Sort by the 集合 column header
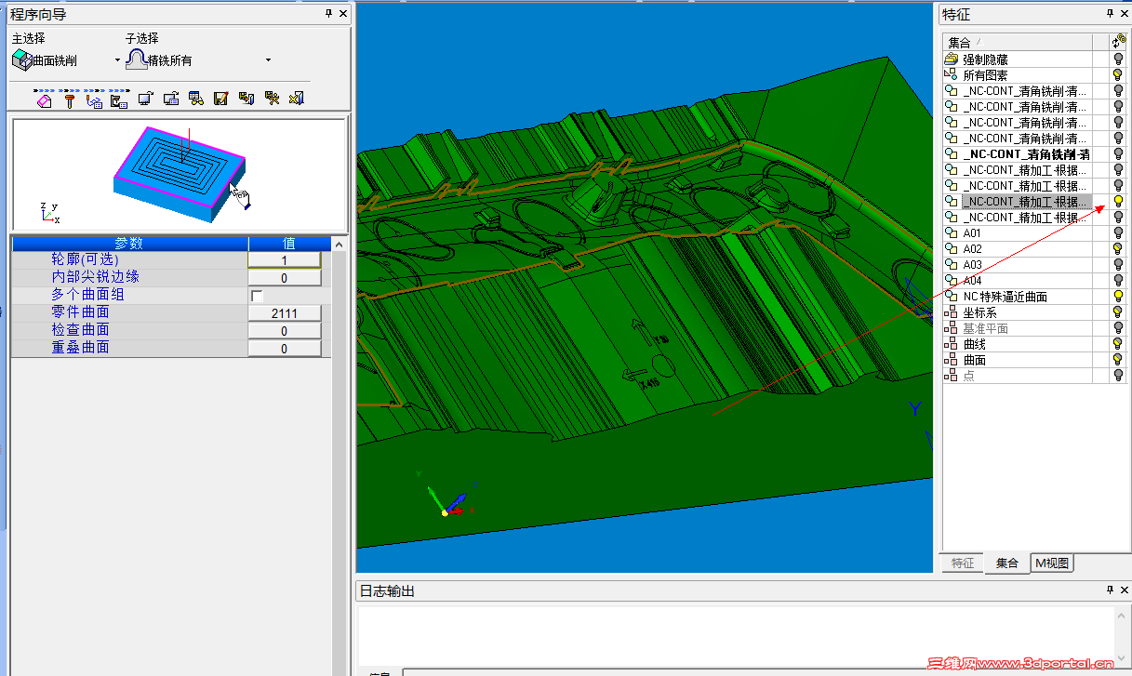 1019,42
